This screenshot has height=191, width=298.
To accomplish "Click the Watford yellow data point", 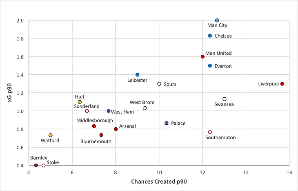I will [51, 135].
